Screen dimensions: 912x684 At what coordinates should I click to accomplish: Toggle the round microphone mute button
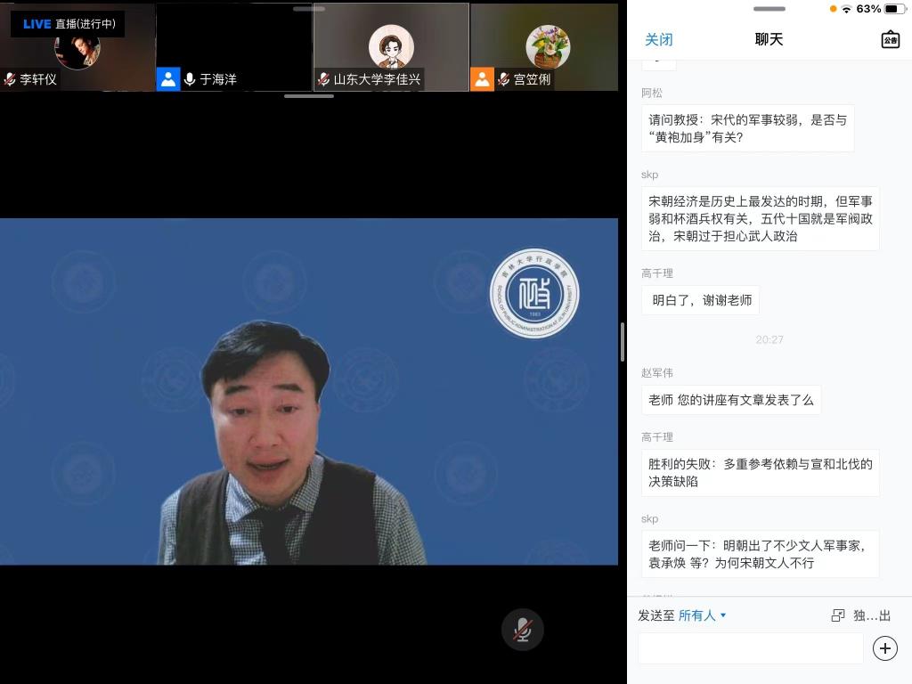[523, 630]
